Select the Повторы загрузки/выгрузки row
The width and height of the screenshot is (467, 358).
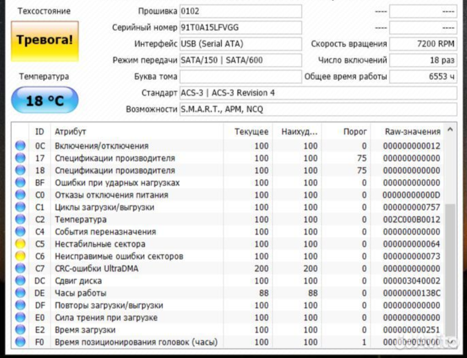(x=228, y=305)
